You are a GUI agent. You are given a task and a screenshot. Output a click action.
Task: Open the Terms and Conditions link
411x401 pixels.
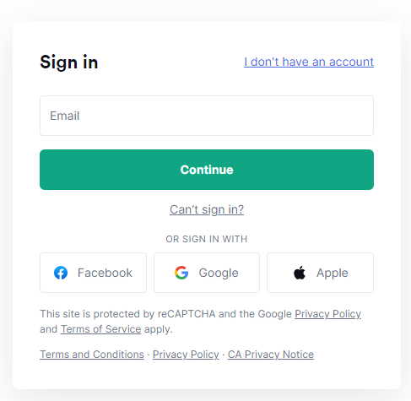pyautogui.click(x=92, y=355)
